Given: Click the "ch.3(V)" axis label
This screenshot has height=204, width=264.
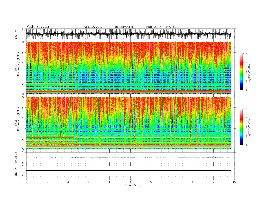Looking at the screenshot, I should point(16,158).
